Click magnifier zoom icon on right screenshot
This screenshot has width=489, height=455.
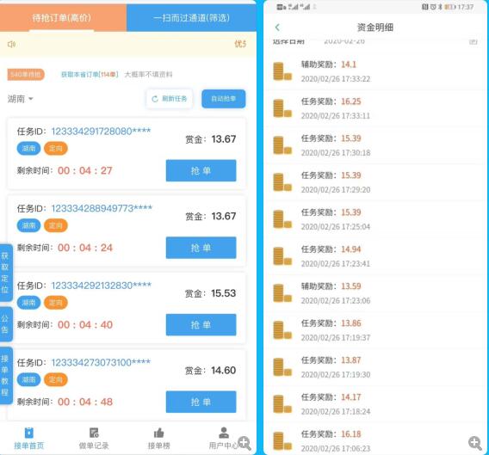pos(475,443)
